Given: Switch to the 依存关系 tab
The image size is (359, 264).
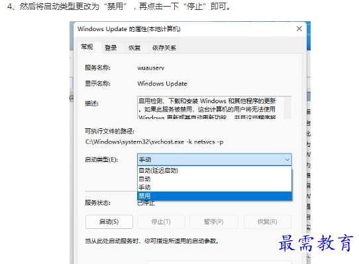Looking at the screenshot, I should click(x=164, y=48).
